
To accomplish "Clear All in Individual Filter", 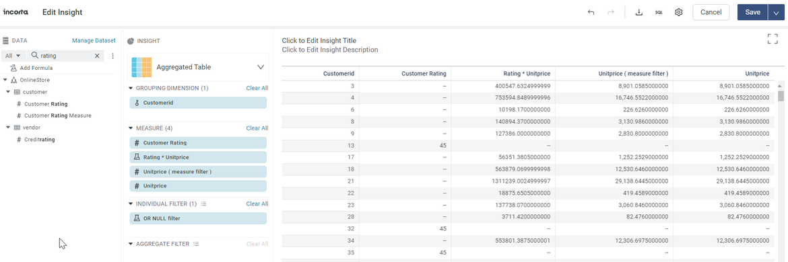I will (257, 204).
